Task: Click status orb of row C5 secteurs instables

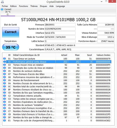Action: (x=5, y=105)
